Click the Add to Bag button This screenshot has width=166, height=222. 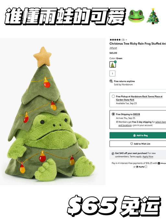[138, 135]
